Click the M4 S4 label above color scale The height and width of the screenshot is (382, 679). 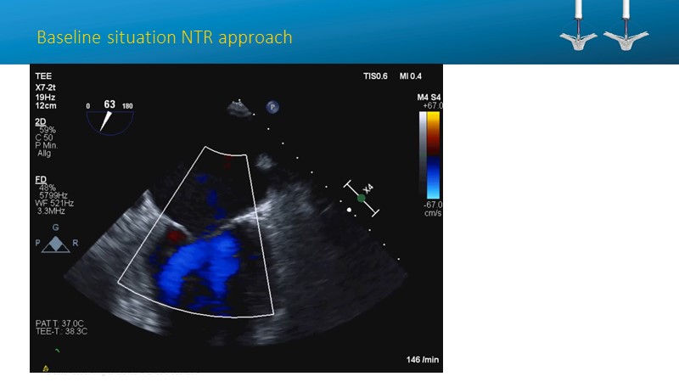429,97
